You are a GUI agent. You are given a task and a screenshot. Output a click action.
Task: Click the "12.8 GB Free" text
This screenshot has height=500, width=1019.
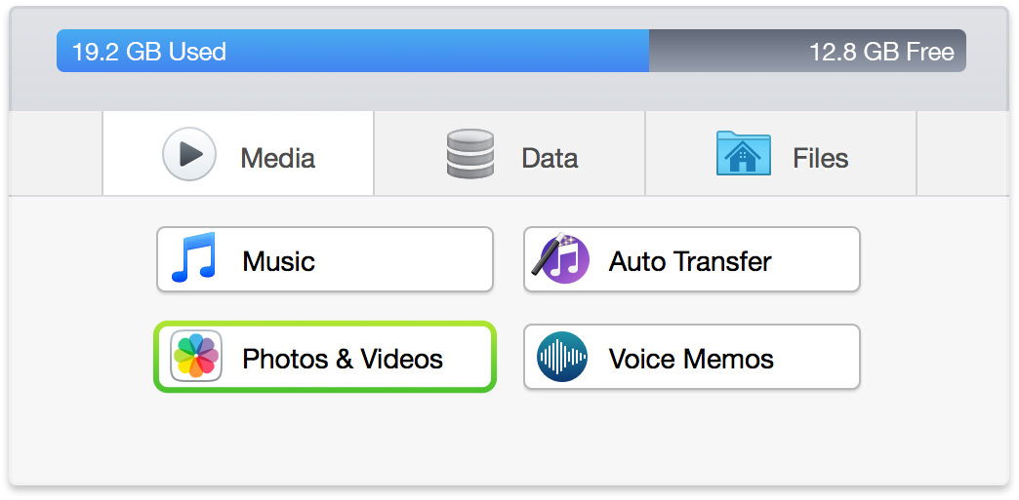pyautogui.click(x=881, y=52)
